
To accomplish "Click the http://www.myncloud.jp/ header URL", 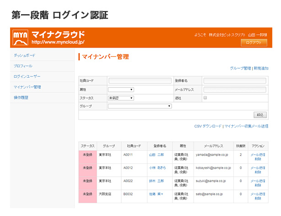I will [x=58, y=42].
